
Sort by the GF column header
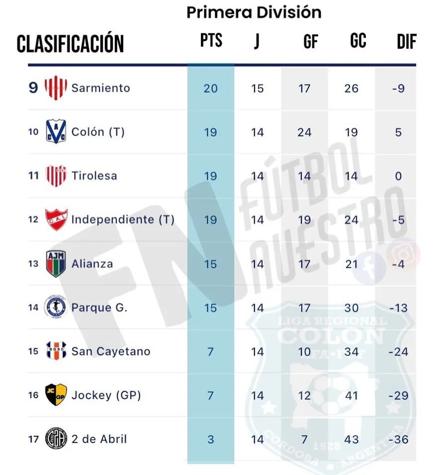[310, 42]
